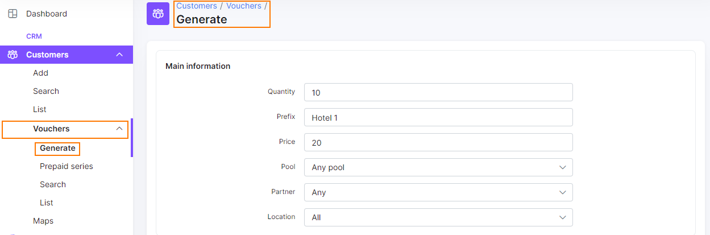Open Prepaid series under Vouchers
The width and height of the screenshot is (710, 235).
coord(67,166)
